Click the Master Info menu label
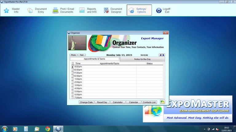The height and width of the screenshot is (132, 236). pos(16,10)
